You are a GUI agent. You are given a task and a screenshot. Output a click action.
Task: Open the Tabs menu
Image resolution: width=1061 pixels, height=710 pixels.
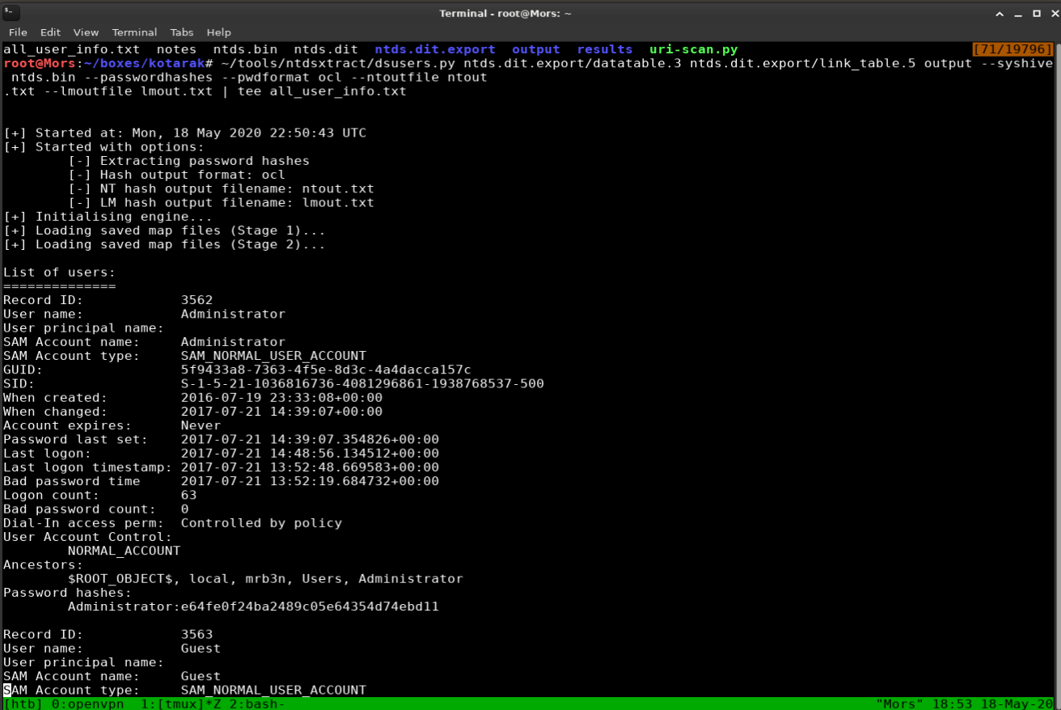click(182, 32)
